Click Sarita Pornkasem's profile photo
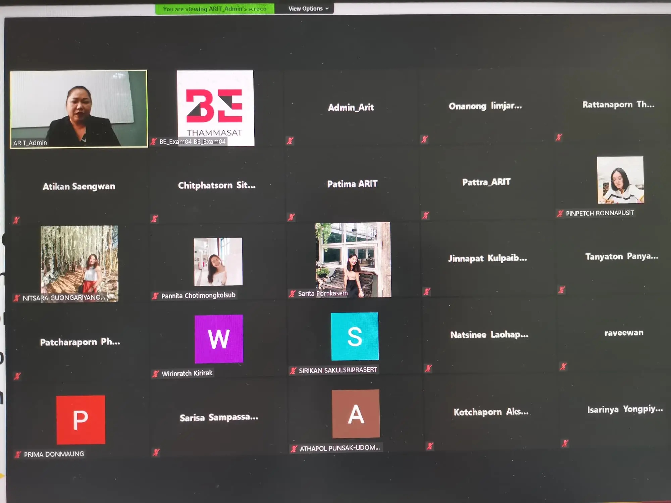Screen dimensions: 671x503 353,258
